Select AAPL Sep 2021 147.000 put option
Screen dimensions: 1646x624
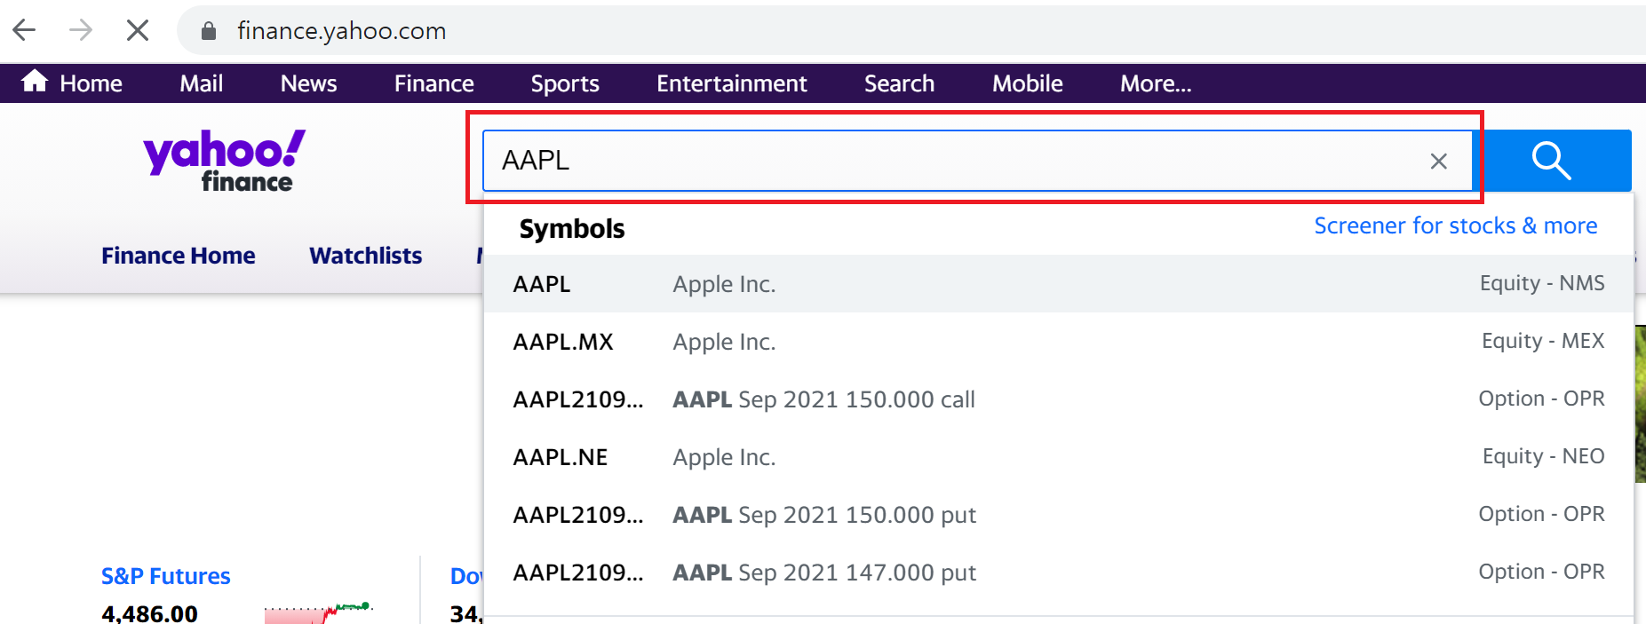coord(1059,573)
